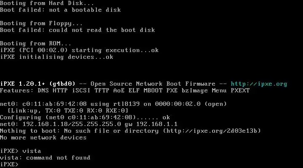Click the 'Booting from Floppy...' line
The width and height of the screenshot is (303, 168).
click(x=41, y=24)
